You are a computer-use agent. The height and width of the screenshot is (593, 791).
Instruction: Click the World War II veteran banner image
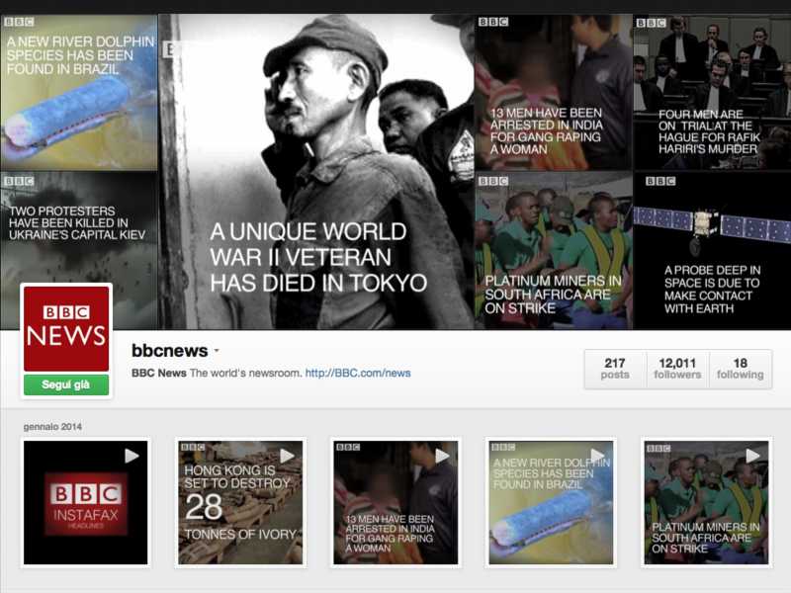pos(316,171)
